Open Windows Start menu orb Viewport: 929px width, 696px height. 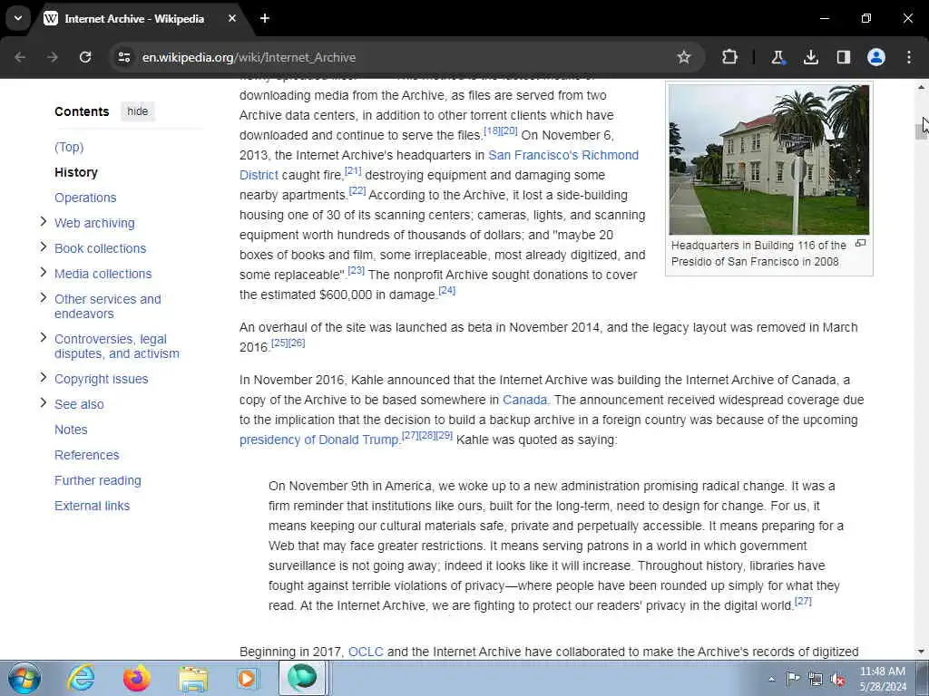(24, 678)
